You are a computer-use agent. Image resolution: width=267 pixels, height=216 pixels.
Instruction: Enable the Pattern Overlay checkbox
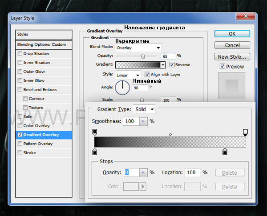pyautogui.click(x=20, y=144)
